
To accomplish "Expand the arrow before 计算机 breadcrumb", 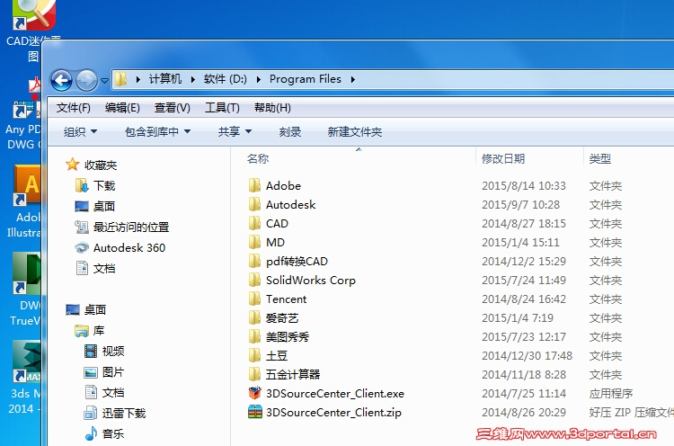I will (x=138, y=79).
